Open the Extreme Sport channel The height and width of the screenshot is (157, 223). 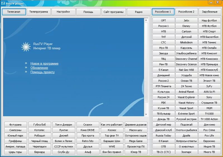tap(186, 114)
